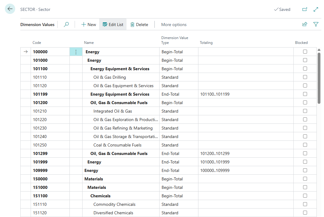
Task: Click New to add dimension value
Action: (x=89, y=25)
